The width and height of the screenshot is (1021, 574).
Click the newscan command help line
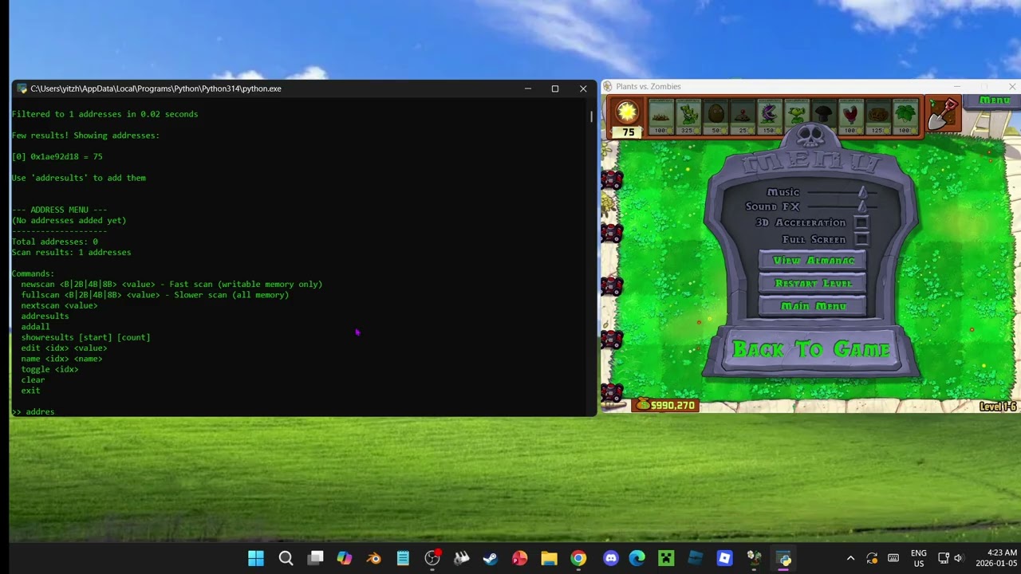(x=171, y=285)
